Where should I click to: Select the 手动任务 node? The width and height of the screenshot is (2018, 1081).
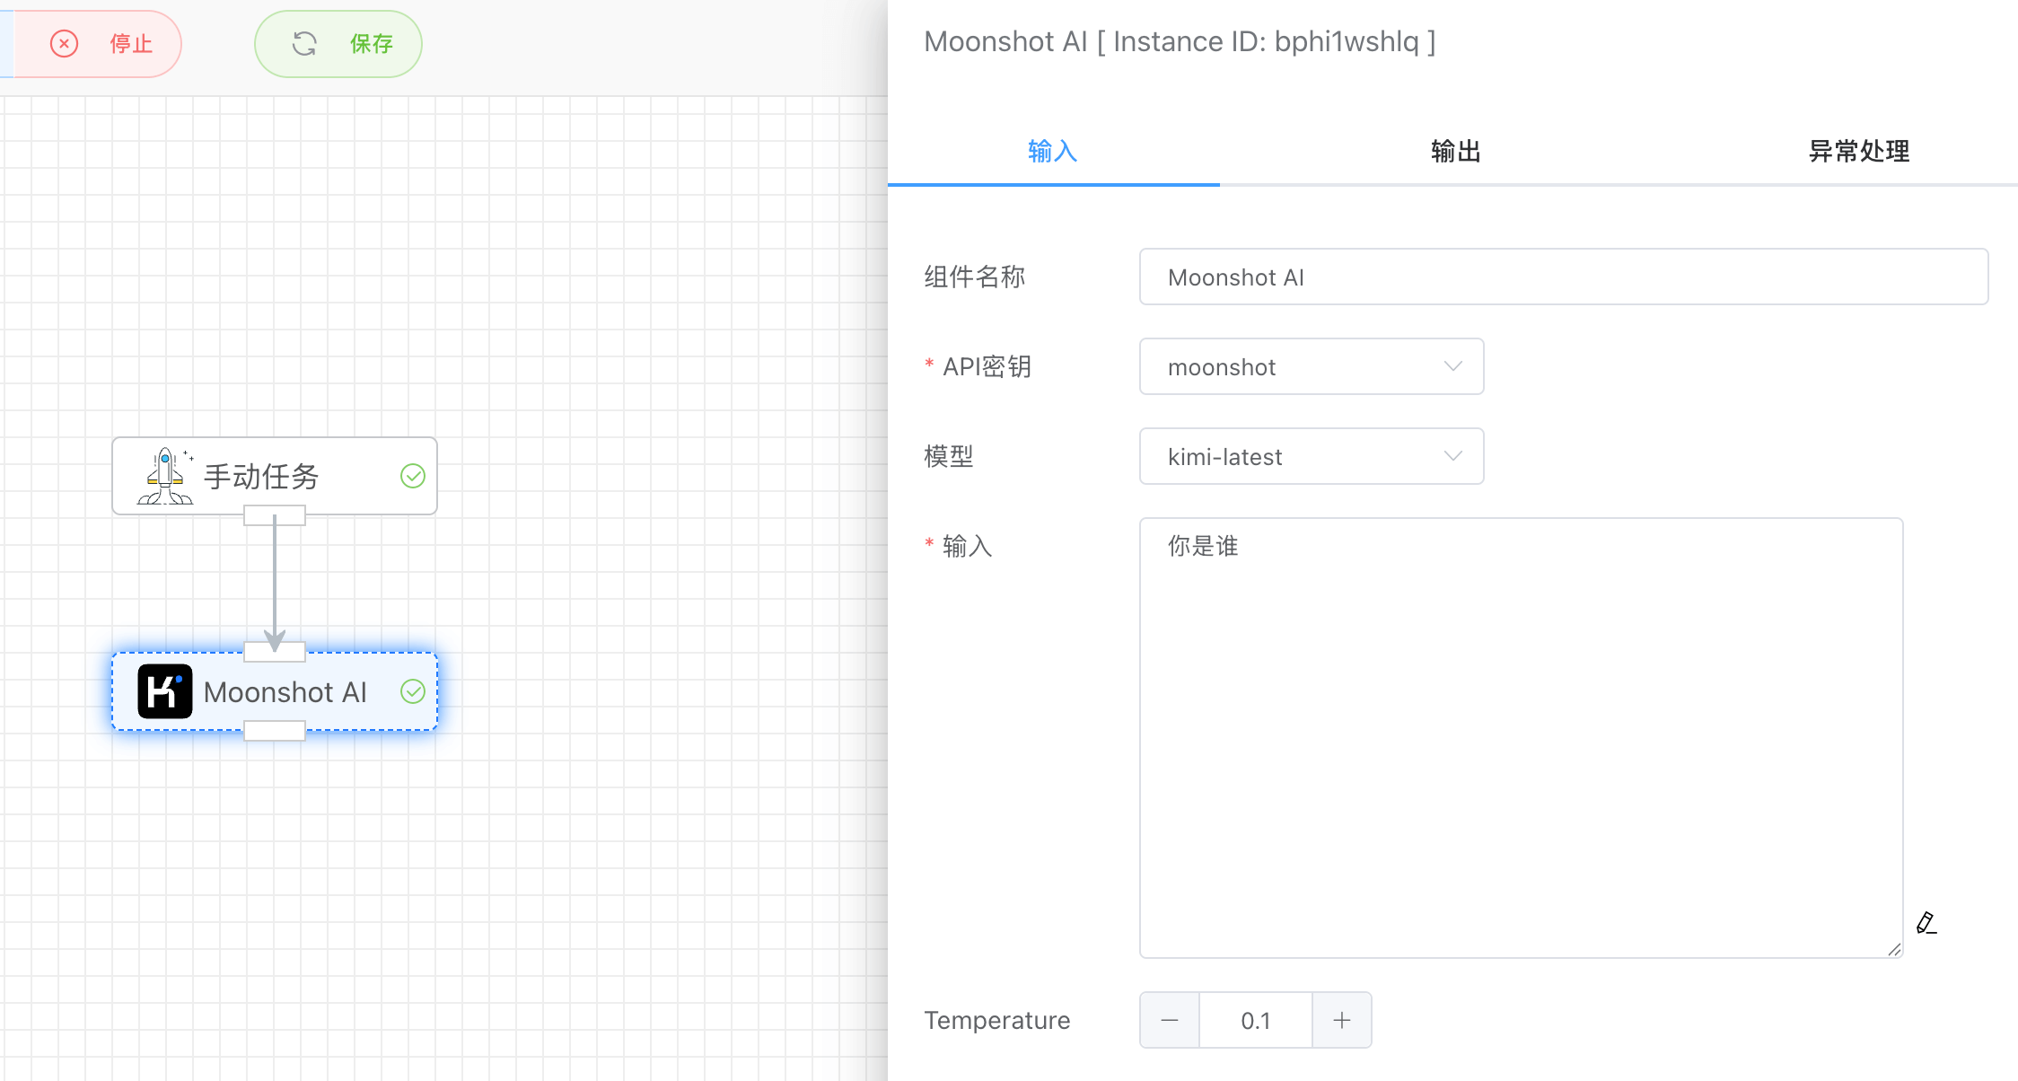pyautogui.click(x=275, y=476)
